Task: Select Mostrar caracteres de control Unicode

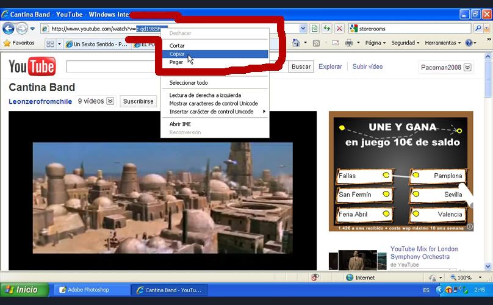Action: 215,104
